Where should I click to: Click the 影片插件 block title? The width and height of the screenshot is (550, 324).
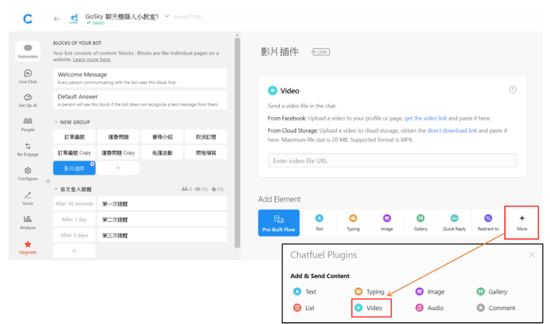click(279, 52)
